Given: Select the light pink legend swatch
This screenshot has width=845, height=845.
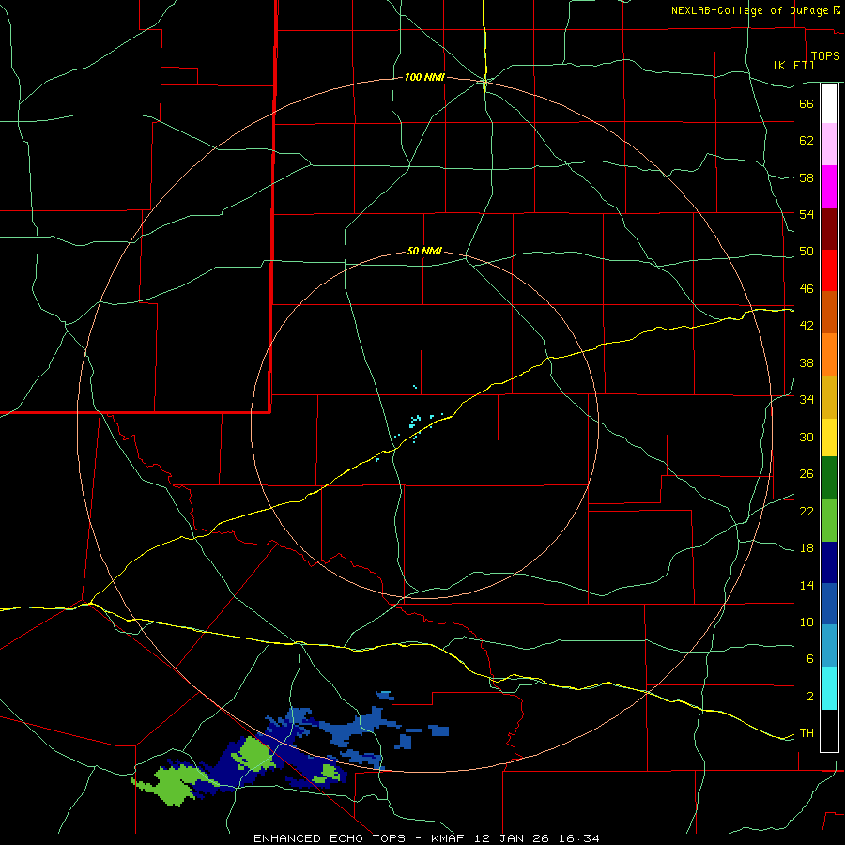Looking at the screenshot, I should tap(829, 144).
